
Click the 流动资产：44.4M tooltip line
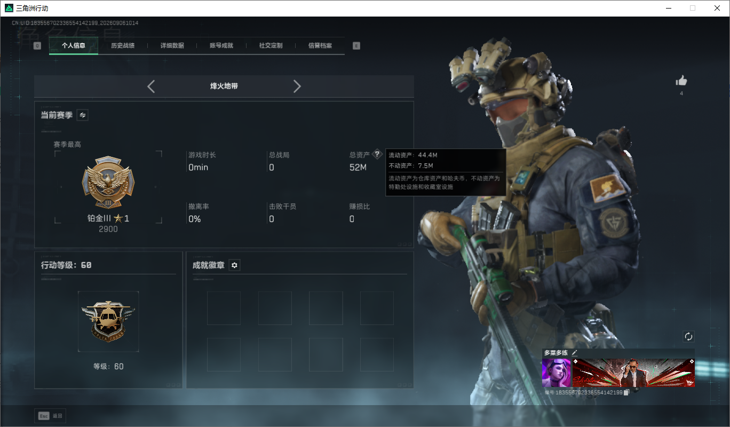(x=413, y=155)
